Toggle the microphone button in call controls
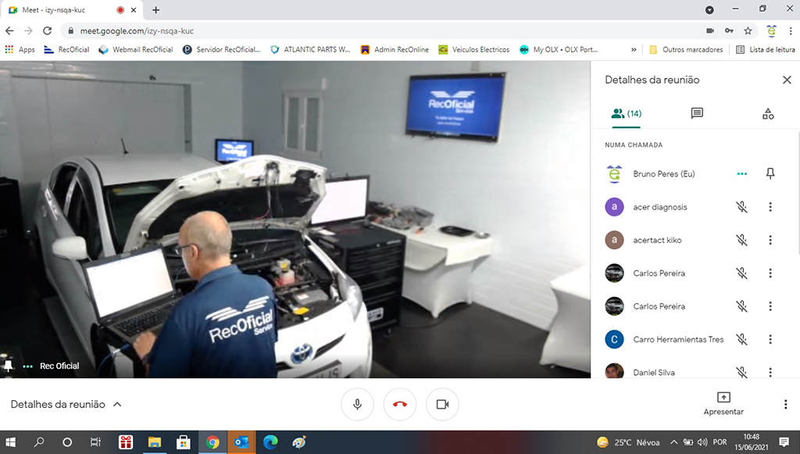Viewport: 800px width, 454px height. tap(357, 404)
